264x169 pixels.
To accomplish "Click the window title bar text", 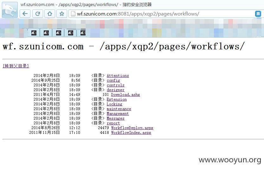I will click(x=86, y=4).
